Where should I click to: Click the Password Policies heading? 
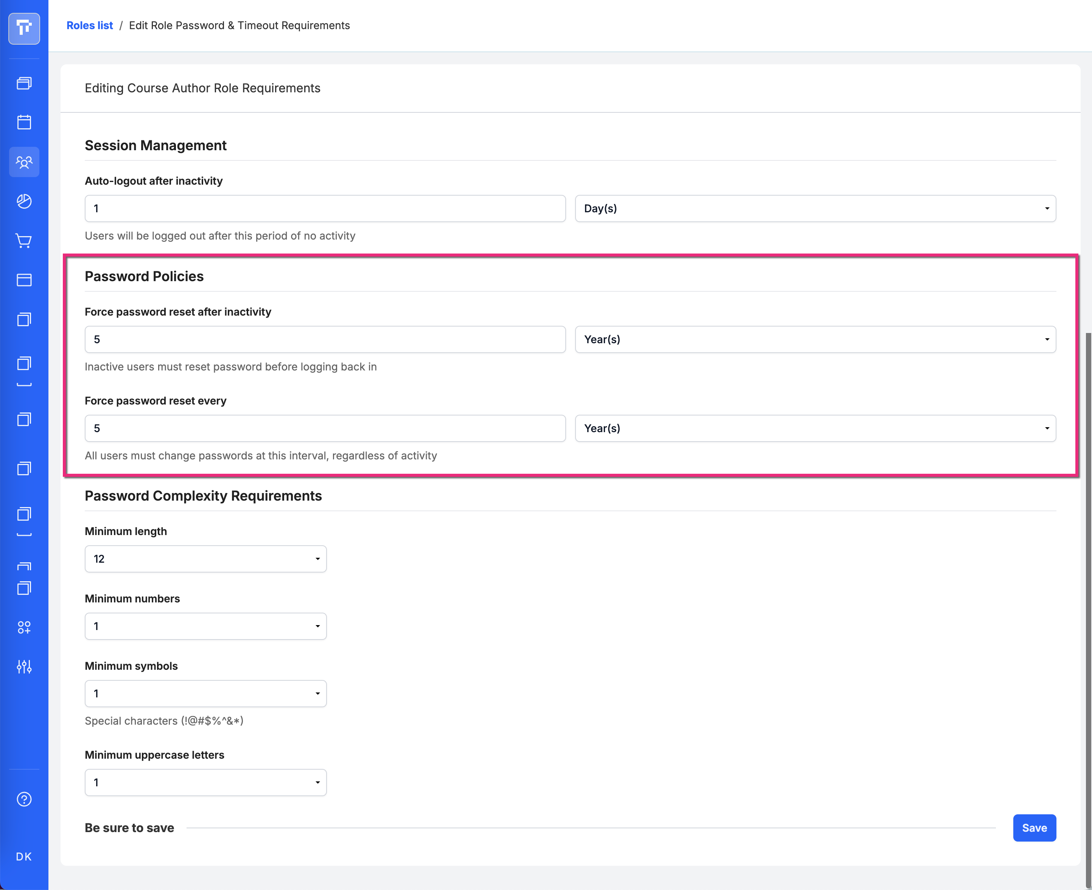coord(144,276)
